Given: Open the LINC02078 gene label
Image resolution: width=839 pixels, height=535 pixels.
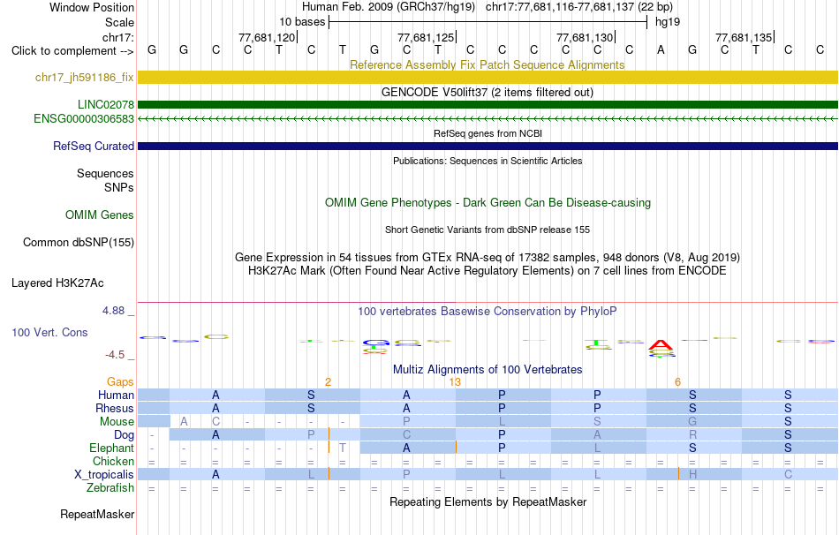Looking at the screenshot, I should point(106,104).
